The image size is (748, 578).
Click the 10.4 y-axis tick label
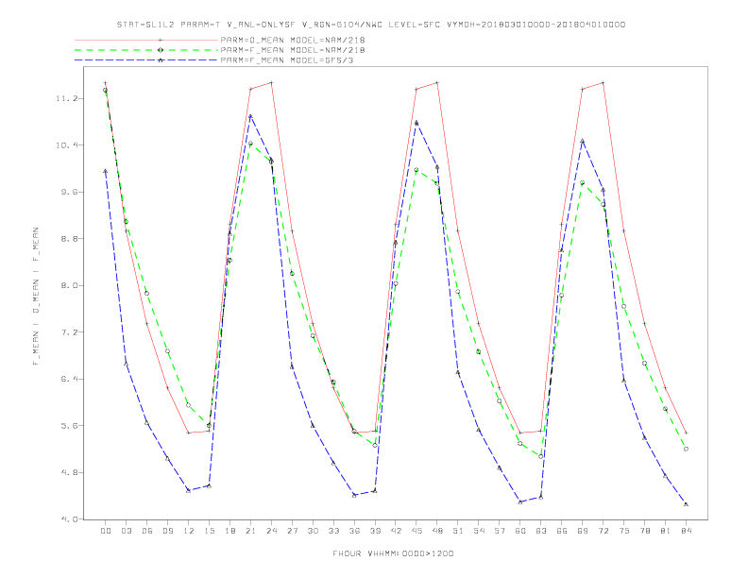click(x=65, y=145)
